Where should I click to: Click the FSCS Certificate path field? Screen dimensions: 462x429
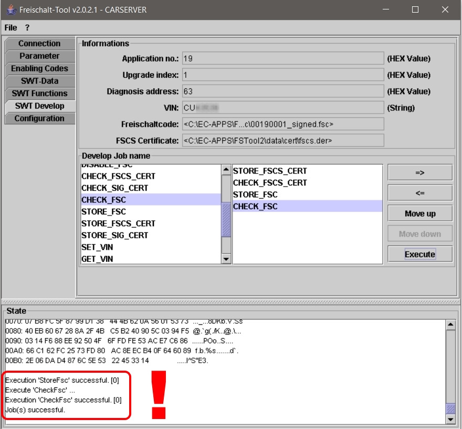[283, 140]
